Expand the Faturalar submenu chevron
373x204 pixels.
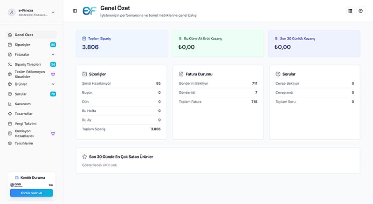[53, 54]
